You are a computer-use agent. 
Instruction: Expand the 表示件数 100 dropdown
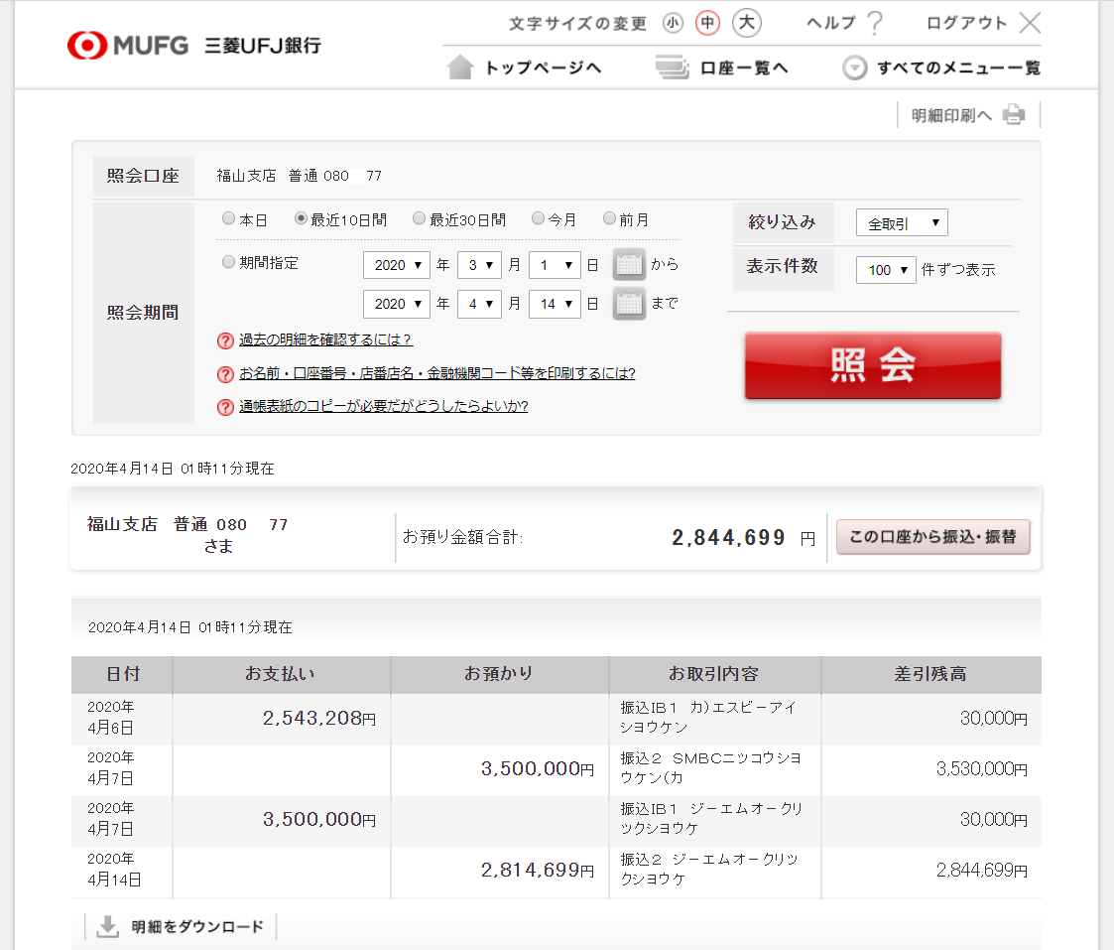pyautogui.click(x=885, y=269)
